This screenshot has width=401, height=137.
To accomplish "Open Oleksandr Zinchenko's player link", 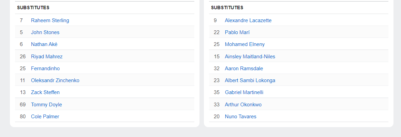I will click(55, 80).
